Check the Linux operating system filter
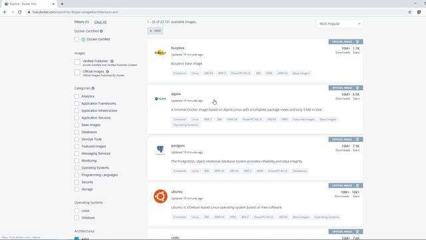This screenshot has width=426, height=240. (77, 211)
